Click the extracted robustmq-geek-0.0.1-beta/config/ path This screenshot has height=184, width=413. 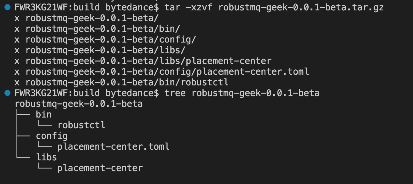pos(111,39)
